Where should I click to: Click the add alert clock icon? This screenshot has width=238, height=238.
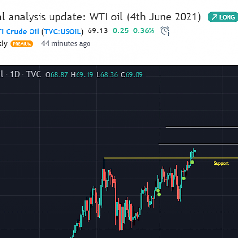click(x=165, y=31)
